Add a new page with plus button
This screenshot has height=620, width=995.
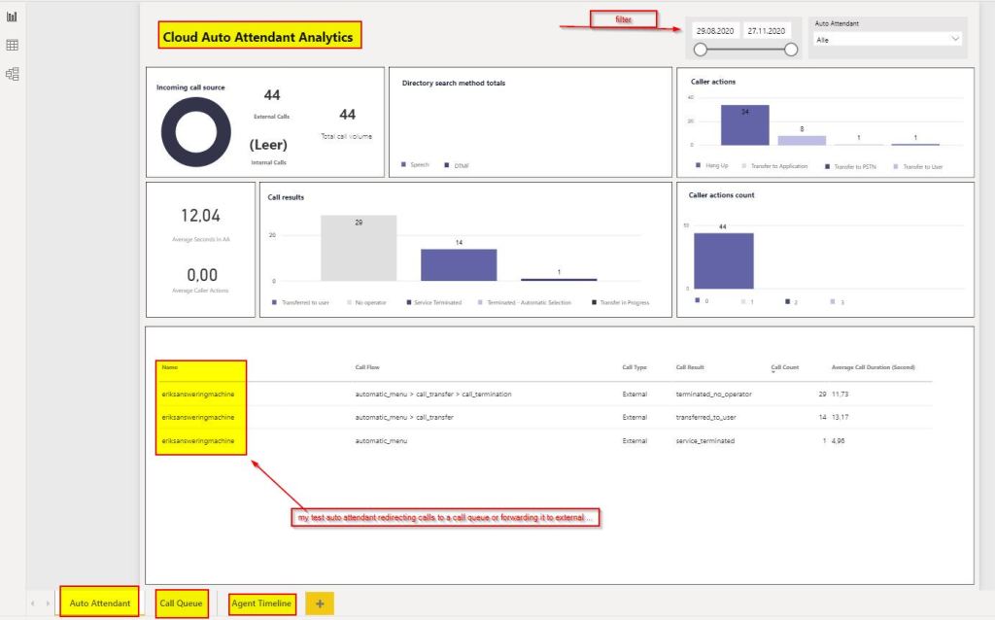pyautogui.click(x=320, y=603)
